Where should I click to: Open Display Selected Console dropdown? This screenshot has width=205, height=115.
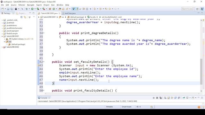point(190,98)
